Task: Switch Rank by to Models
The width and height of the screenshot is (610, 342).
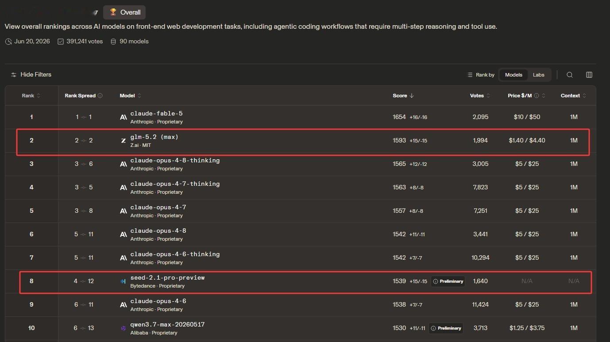Action: click(x=513, y=75)
